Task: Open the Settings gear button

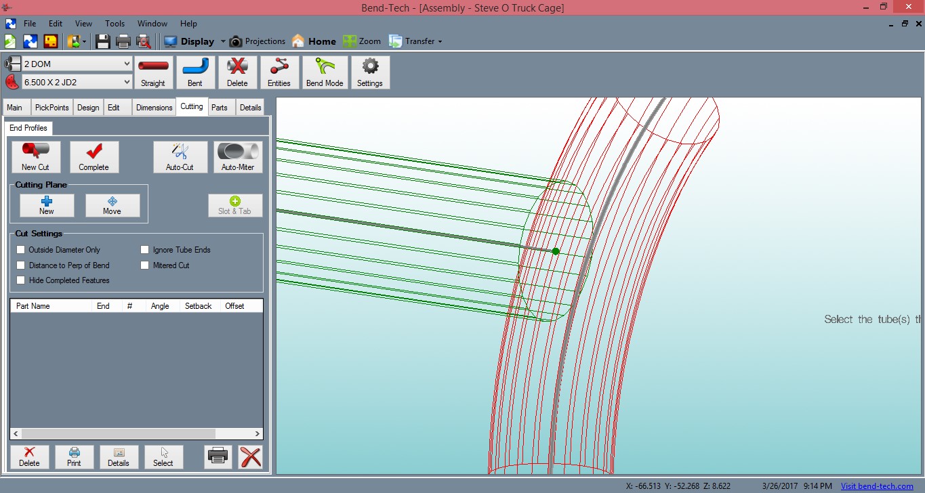Action: coord(370,72)
